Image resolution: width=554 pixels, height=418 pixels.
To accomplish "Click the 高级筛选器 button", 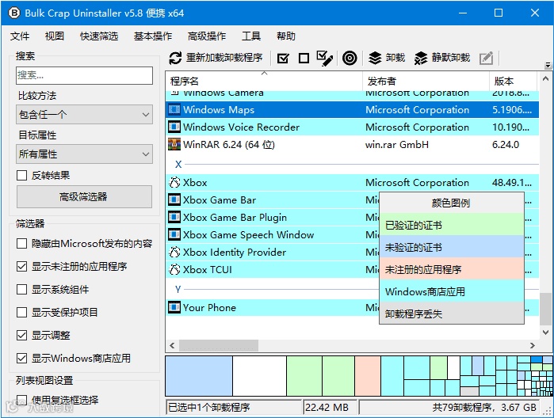I will tap(84, 196).
